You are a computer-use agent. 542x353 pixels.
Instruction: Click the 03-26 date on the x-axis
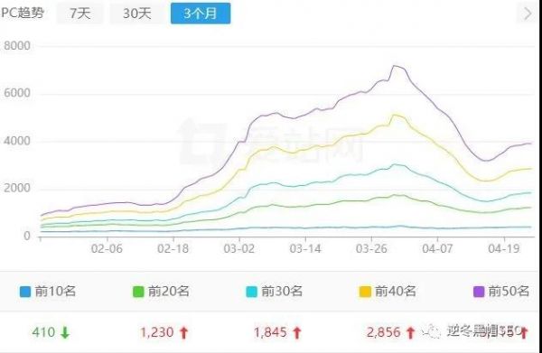tap(371, 248)
